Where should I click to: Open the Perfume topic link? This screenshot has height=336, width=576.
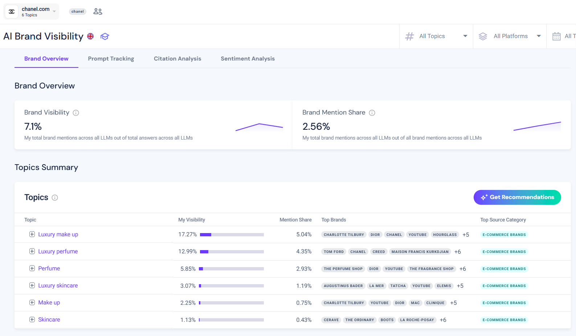[x=49, y=269]
